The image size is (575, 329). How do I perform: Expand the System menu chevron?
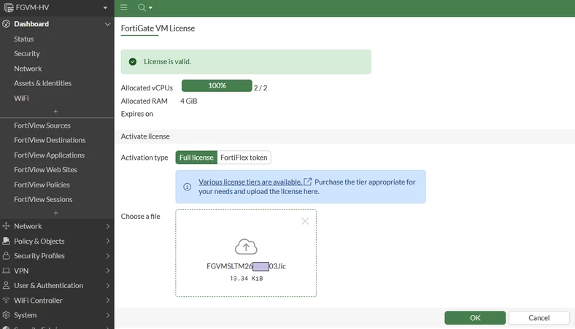[x=108, y=315]
